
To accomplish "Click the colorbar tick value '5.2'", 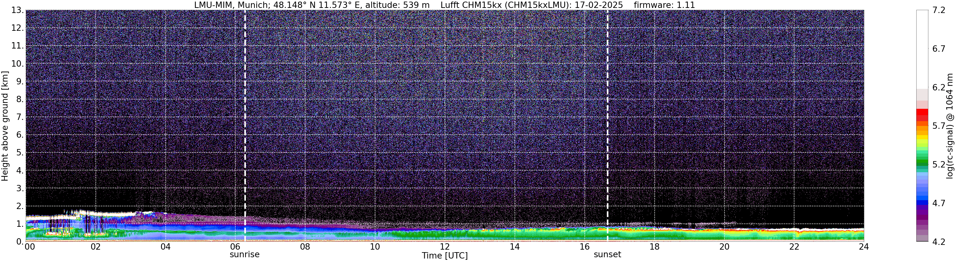I will pyautogui.click(x=939, y=165).
